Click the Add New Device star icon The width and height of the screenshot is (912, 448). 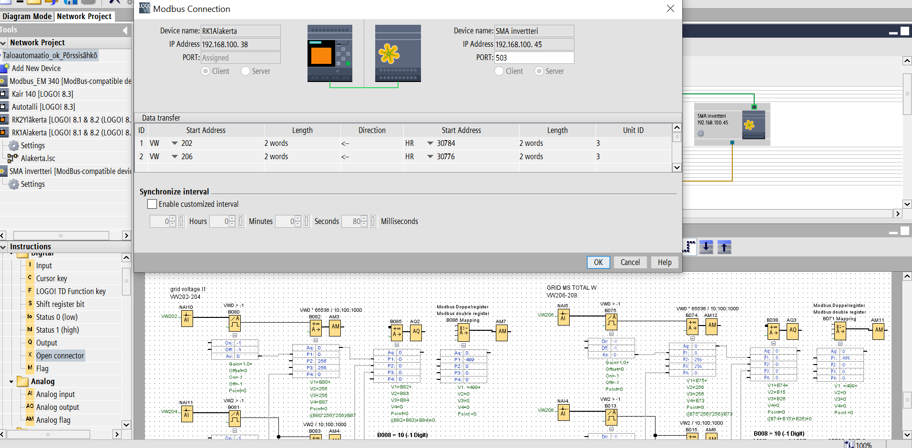(6, 68)
